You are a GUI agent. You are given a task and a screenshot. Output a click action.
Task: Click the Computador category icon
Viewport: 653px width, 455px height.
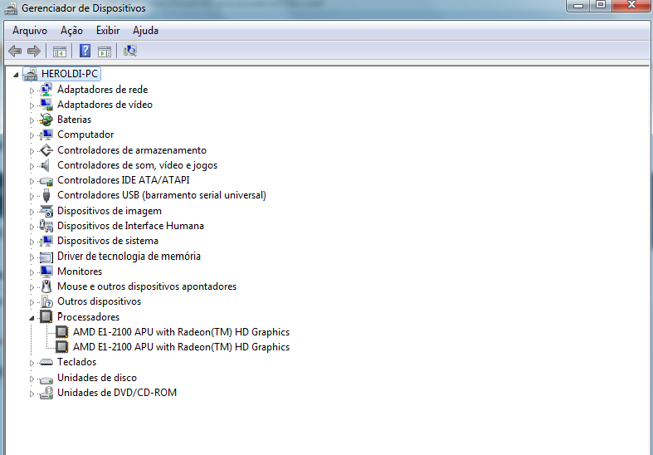click(x=46, y=135)
